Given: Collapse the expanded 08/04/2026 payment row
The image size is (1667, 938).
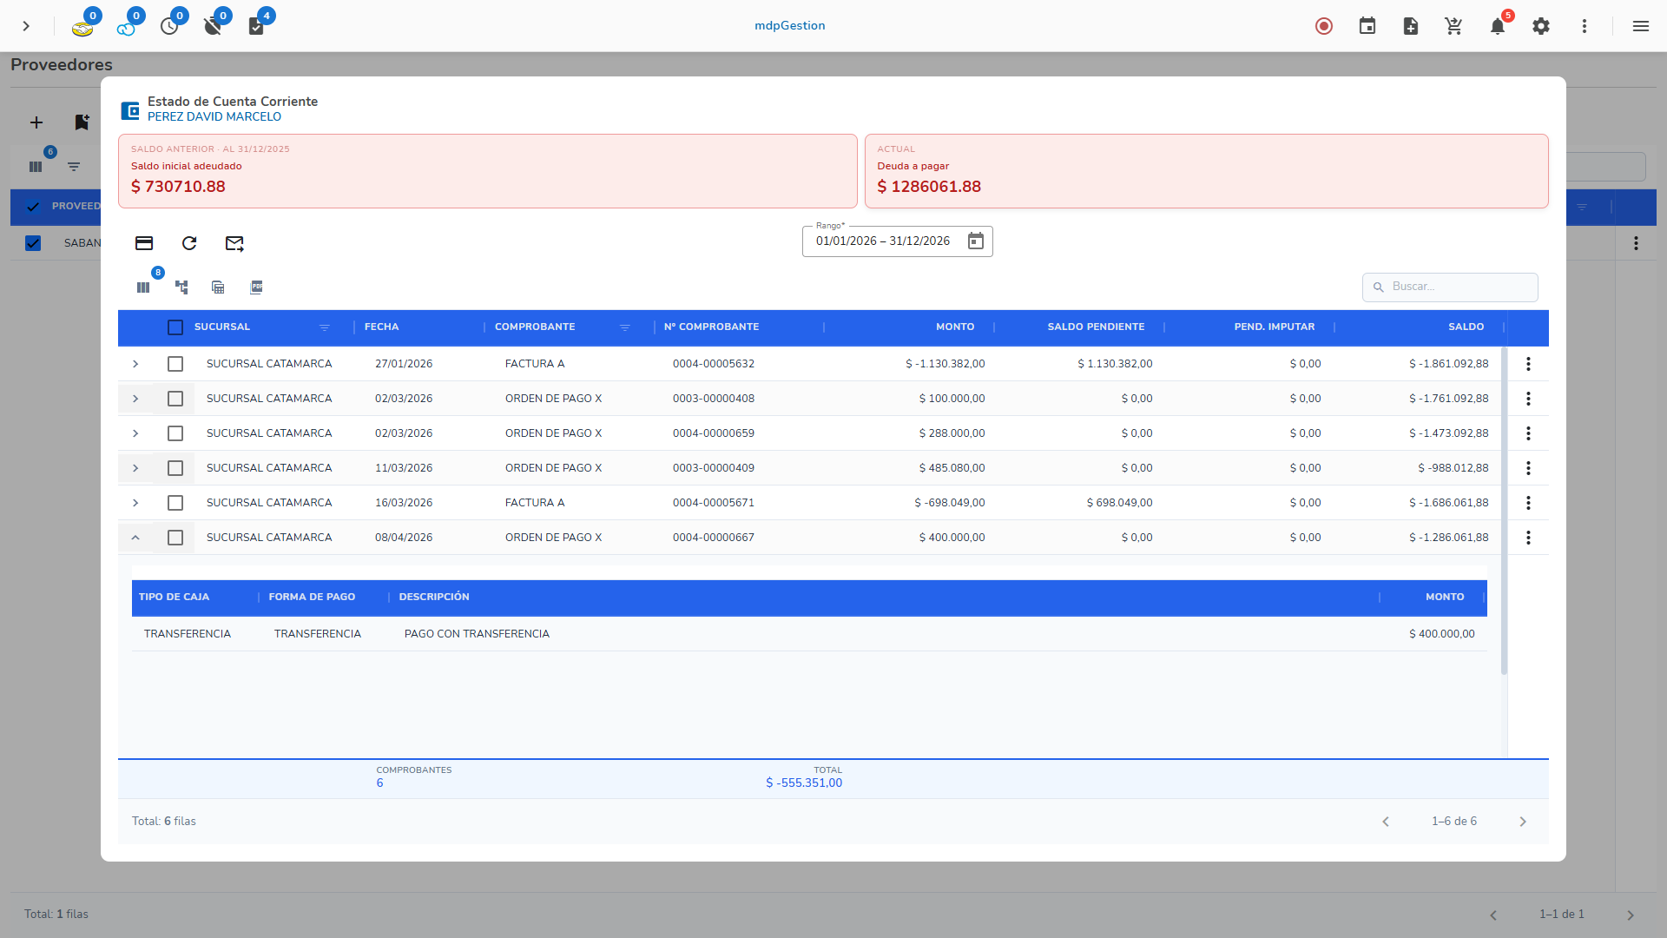Looking at the screenshot, I should tap(135, 538).
